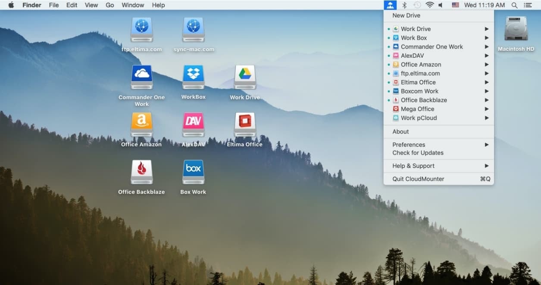The width and height of the screenshot is (541, 285).
Task: Select the AlexDAV WebDAV desktop drive icon
Action: (194, 124)
